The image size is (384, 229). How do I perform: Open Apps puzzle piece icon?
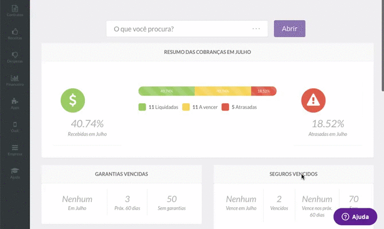(15, 103)
